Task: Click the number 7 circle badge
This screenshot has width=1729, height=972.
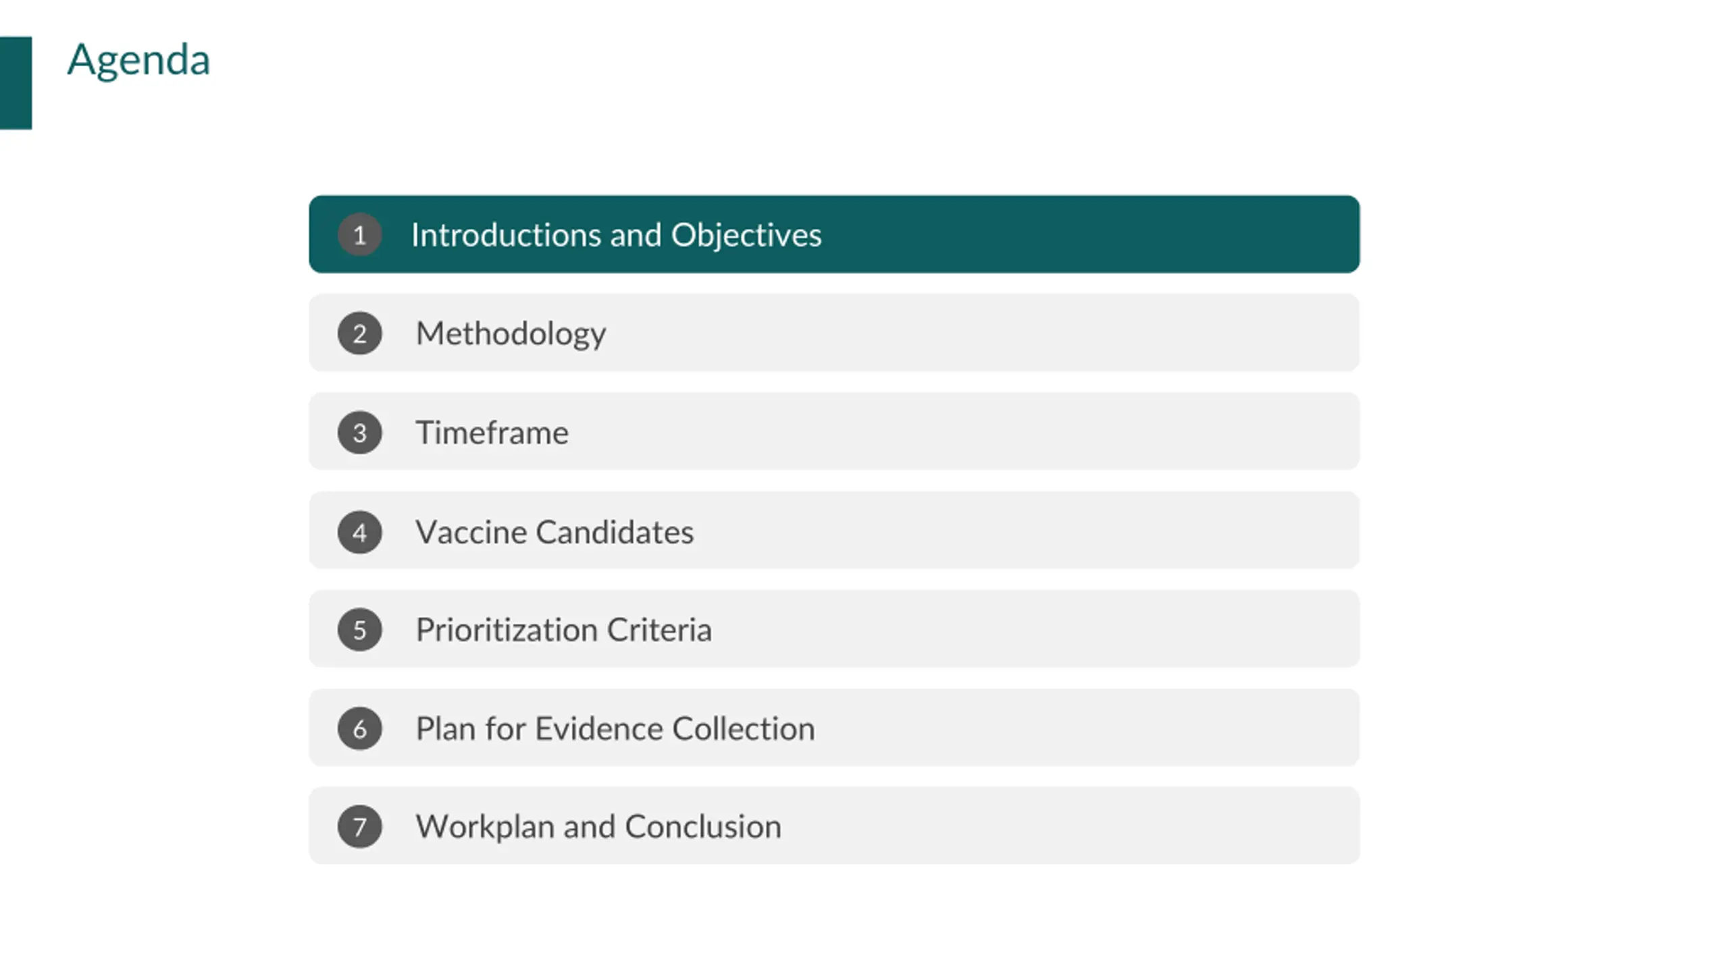Action: coord(359,827)
